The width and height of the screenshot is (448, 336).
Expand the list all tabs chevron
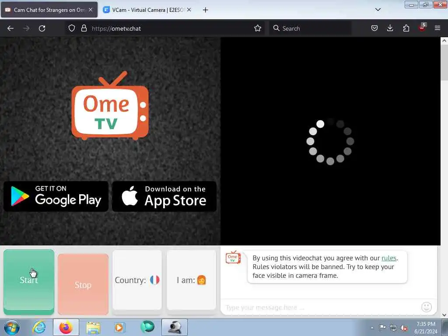click(x=378, y=10)
